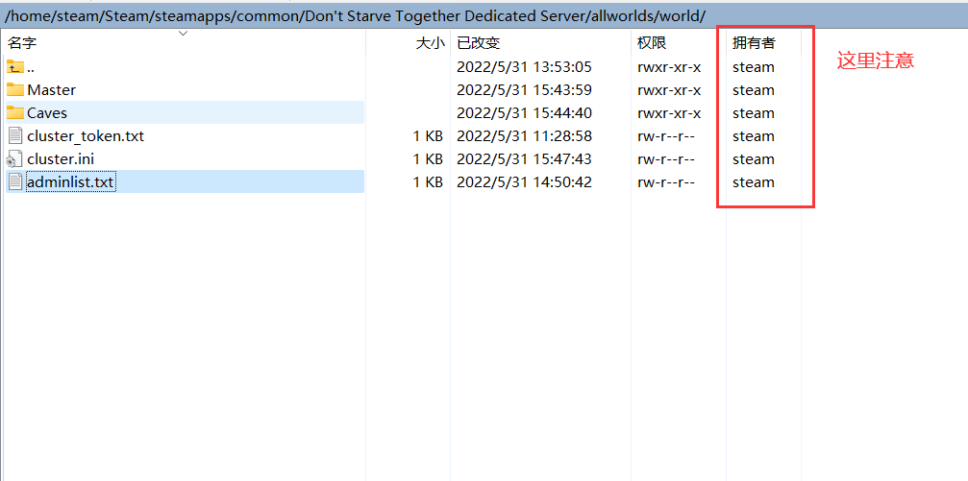Viewport: 968px width, 481px height.
Task: Click the rw-r--r-- permission of adminlist.txt
Action: tap(666, 181)
